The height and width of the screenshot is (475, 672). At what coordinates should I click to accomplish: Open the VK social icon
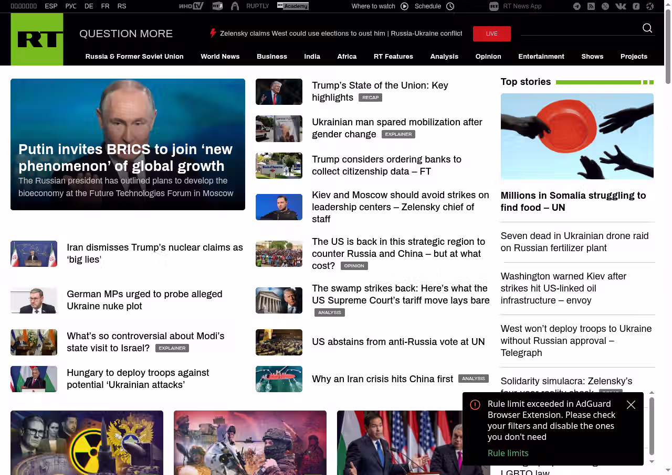click(621, 6)
